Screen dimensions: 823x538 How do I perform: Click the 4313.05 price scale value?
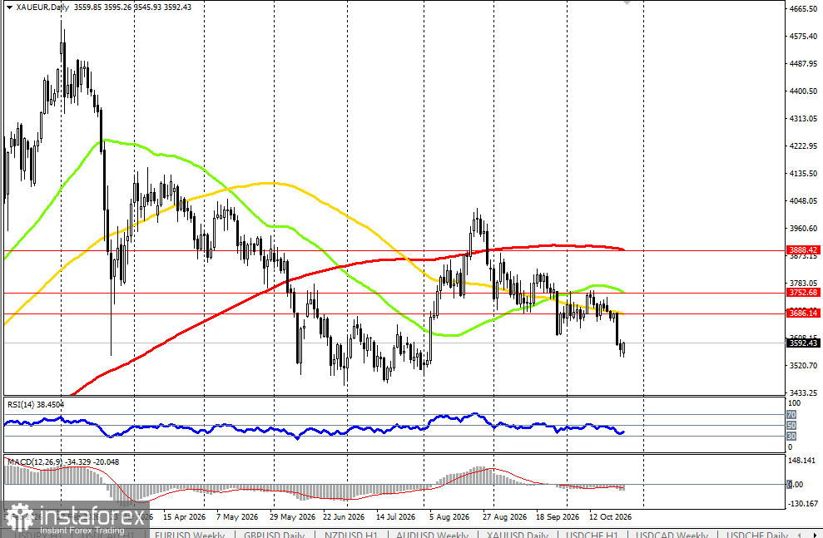pyautogui.click(x=803, y=119)
